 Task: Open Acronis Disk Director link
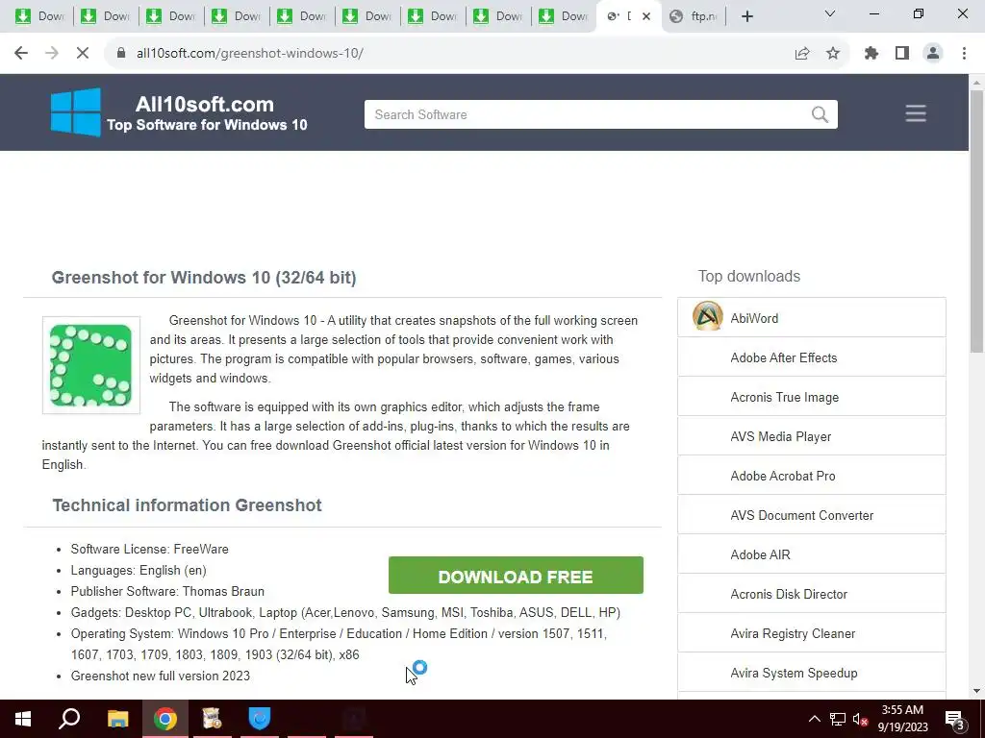[x=789, y=594]
